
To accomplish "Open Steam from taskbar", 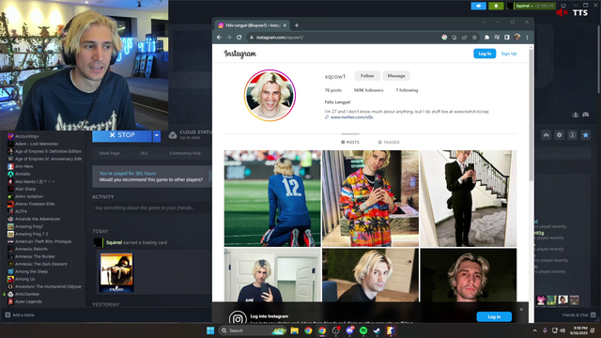I will click(x=377, y=330).
